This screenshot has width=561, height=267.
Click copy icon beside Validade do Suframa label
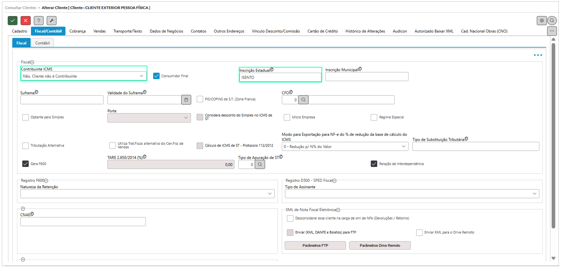click(x=145, y=92)
